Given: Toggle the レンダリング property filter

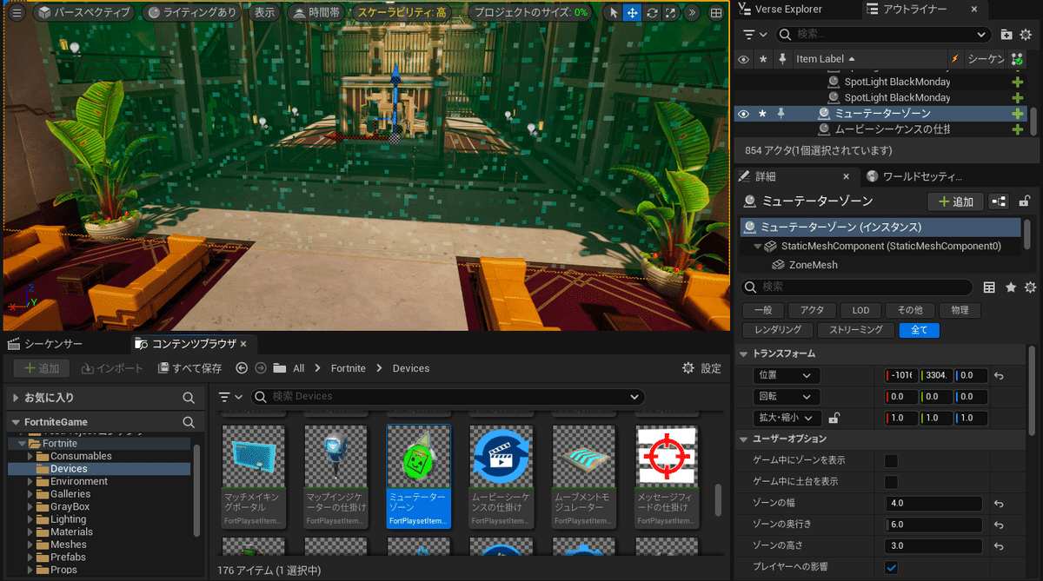Looking at the screenshot, I should (778, 330).
